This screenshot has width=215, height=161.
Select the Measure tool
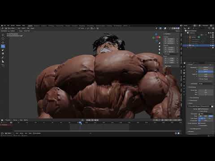click(x=3, y=61)
